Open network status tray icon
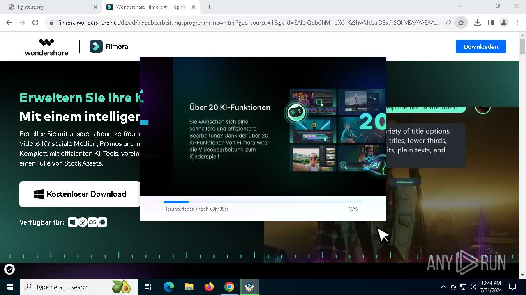This screenshot has height=295, width=526. click(463, 287)
